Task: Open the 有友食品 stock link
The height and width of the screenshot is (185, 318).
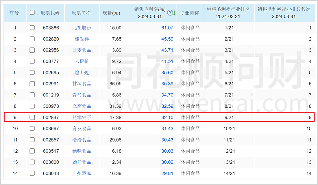Action: pyautogui.click(x=82, y=129)
